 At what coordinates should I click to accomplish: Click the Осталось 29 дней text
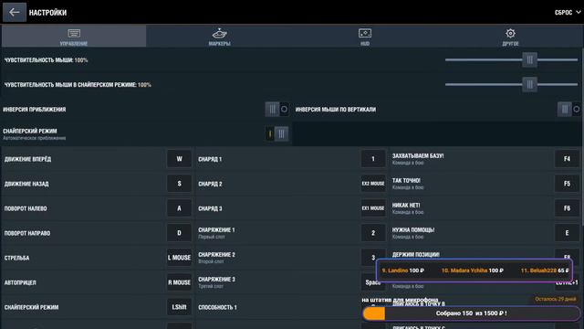click(556, 299)
